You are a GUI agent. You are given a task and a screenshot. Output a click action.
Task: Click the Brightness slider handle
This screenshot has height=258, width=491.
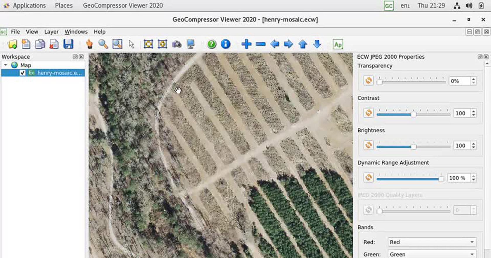[413, 147]
